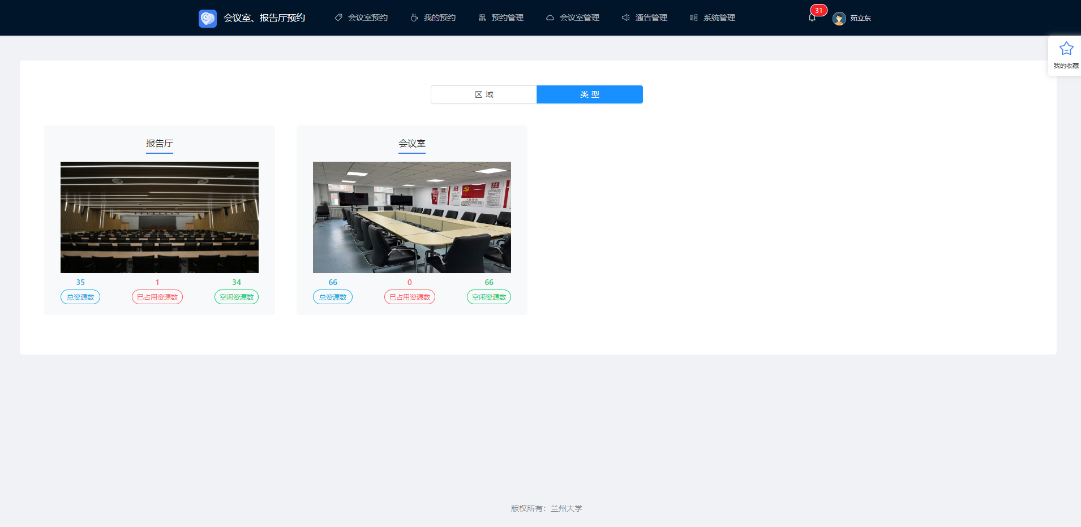This screenshot has height=527, width=1081.
Task: Click the app logo icon in header
Action: [x=207, y=18]
